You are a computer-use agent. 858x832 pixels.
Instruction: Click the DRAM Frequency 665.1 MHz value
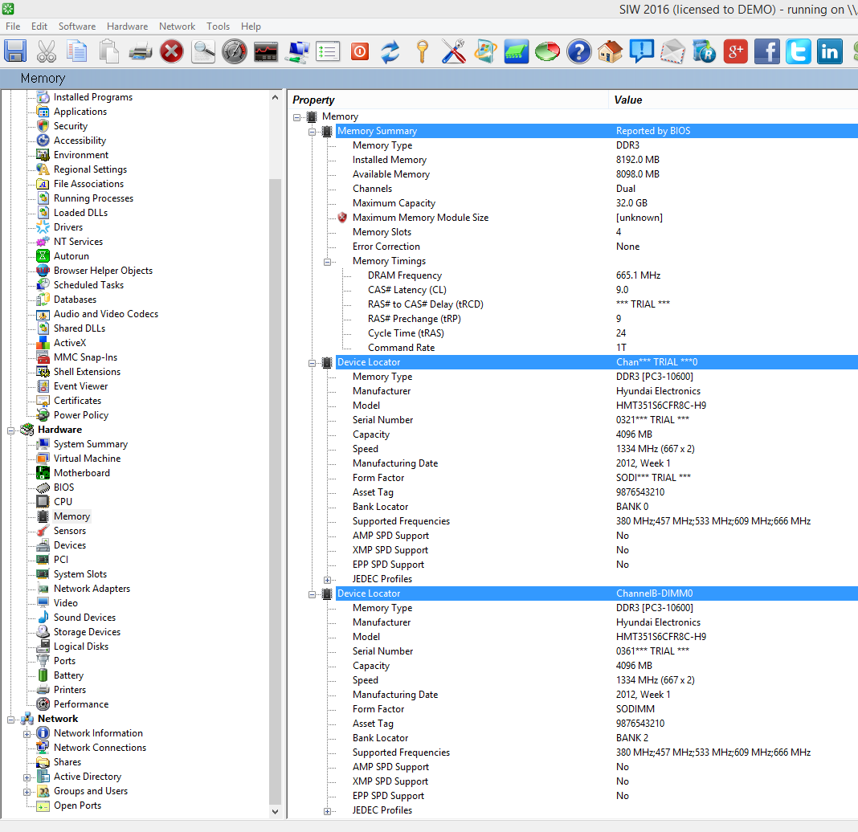(638, 275)
